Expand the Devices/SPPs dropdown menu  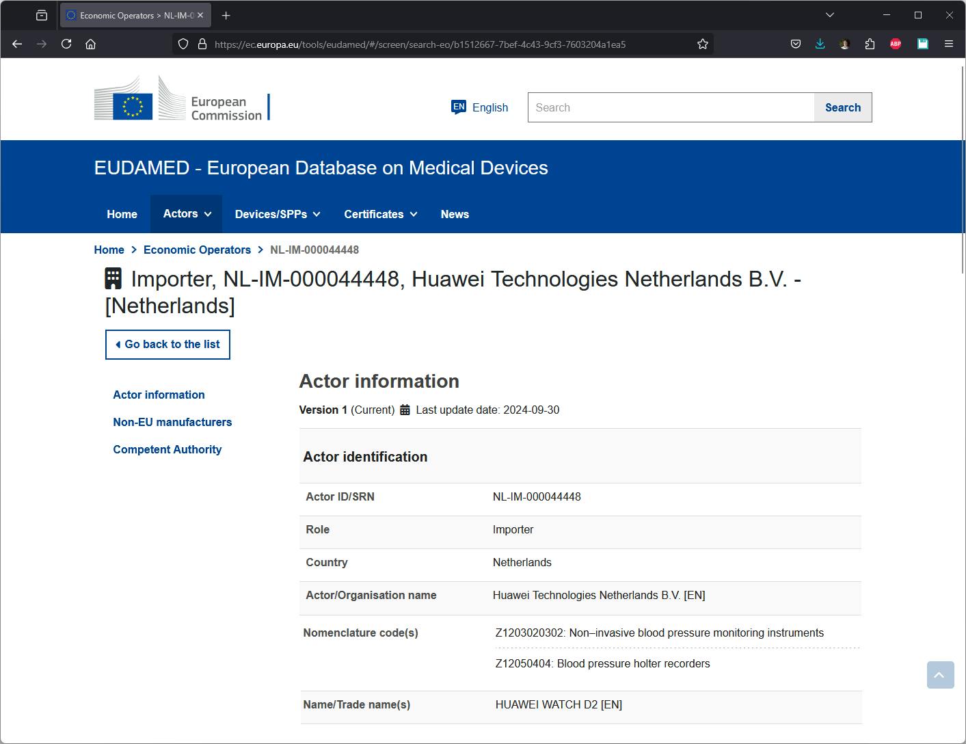pyautogui.click(x=278, y=214)
